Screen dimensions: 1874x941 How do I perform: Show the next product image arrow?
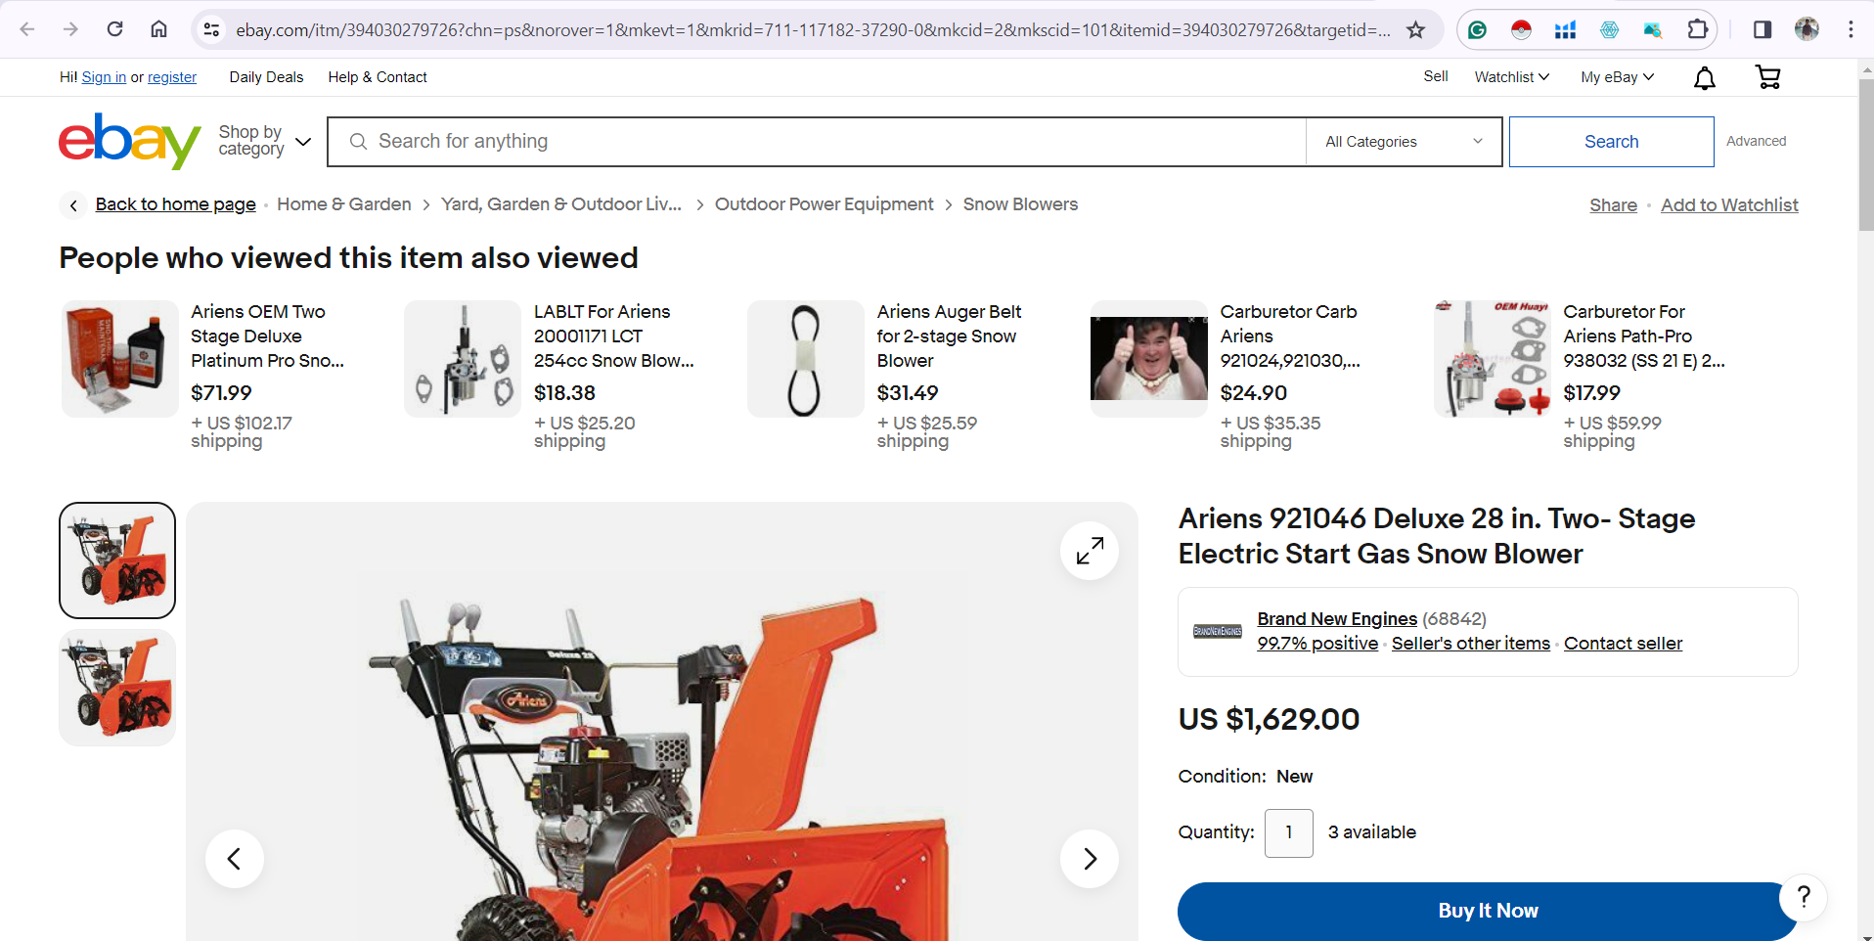[x=1090, y=859]
